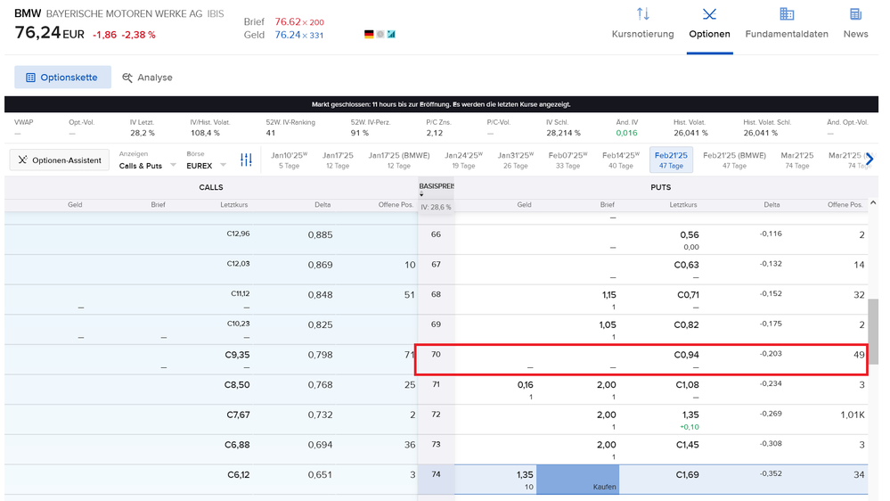Select the Jan17'25 expiry date
The height and width of the screenshot is (501, 890).
(338, 160)
